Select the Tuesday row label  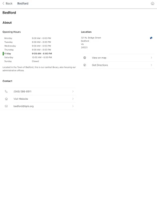[8, 42]
